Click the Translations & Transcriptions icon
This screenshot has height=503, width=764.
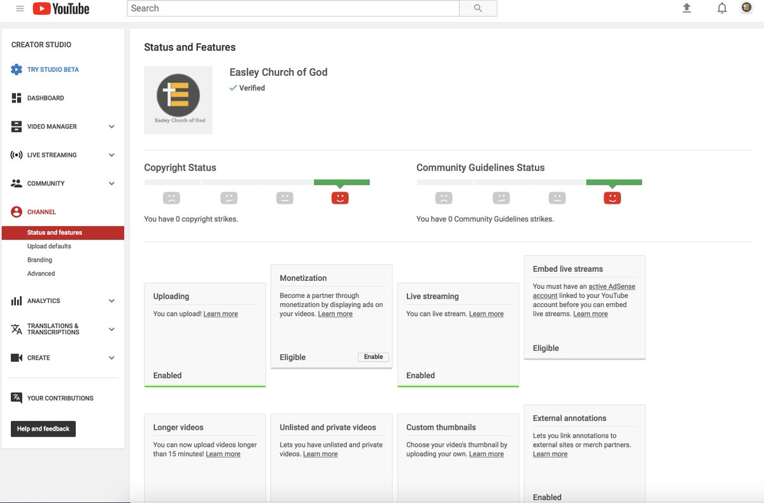pos(17,329)
